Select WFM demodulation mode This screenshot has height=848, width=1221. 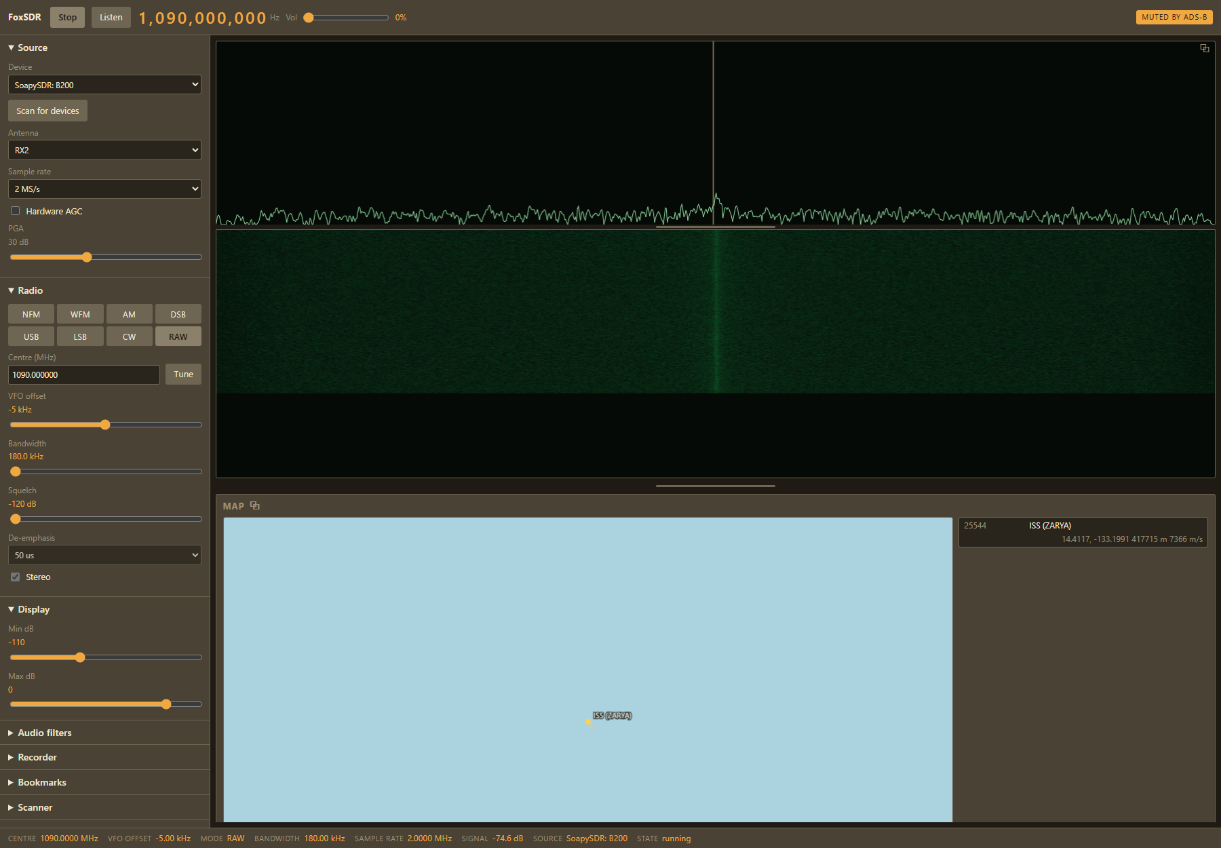pos(80,314)
